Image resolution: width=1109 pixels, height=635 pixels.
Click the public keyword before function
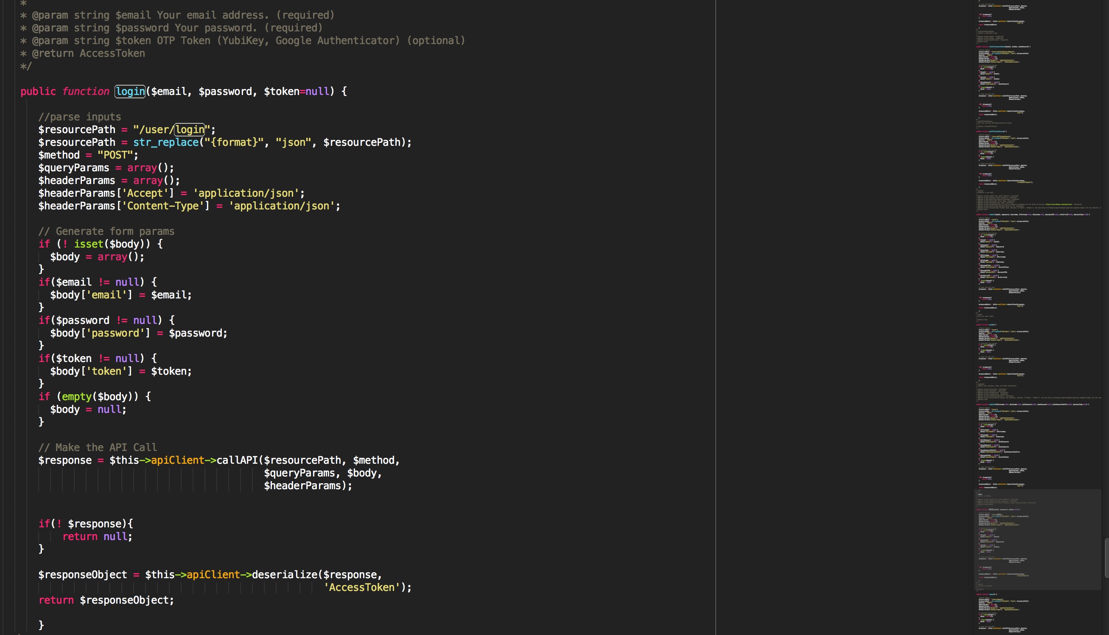tap(38, 92)
